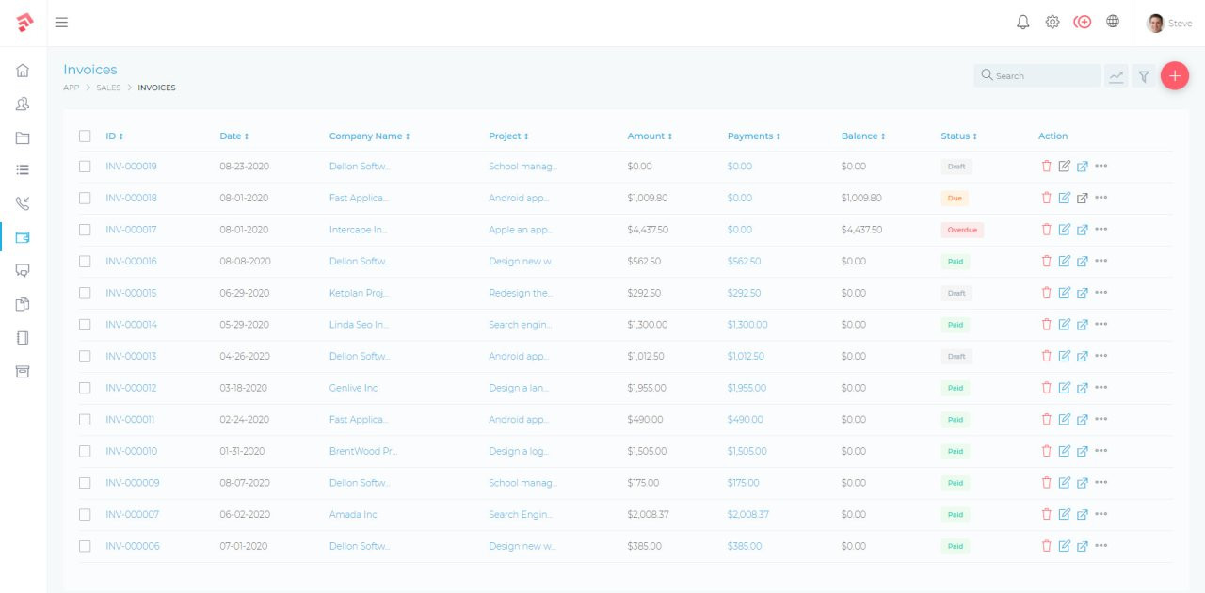Open invoice INV-000016 in external view icon

(x=1083, y=262)
